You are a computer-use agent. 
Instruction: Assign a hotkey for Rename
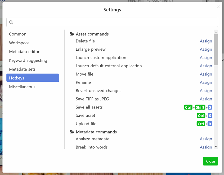[206, 82]
